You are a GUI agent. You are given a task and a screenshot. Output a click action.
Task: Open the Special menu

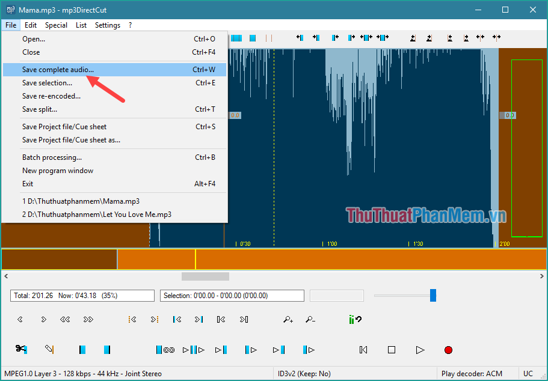pos(56,25)
